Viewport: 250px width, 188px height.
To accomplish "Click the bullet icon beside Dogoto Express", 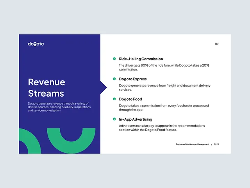I will click(114, 79).
